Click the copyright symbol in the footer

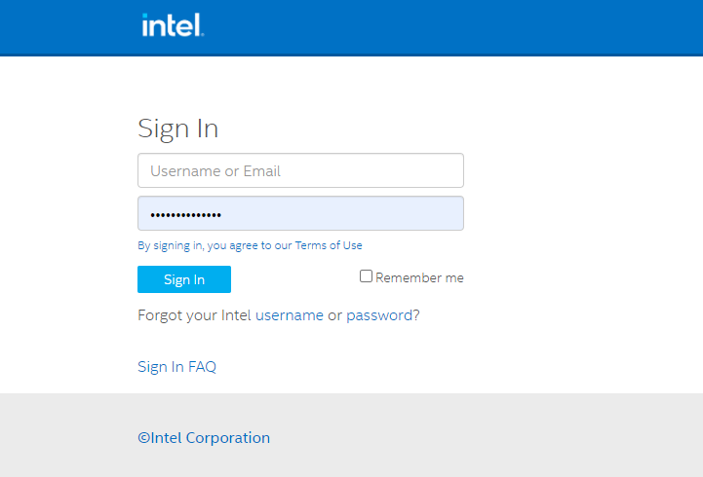coord(144,438)
